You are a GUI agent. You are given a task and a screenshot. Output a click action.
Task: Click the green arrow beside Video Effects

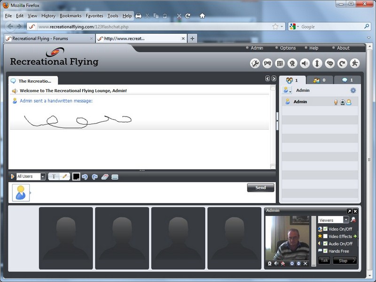355,236
